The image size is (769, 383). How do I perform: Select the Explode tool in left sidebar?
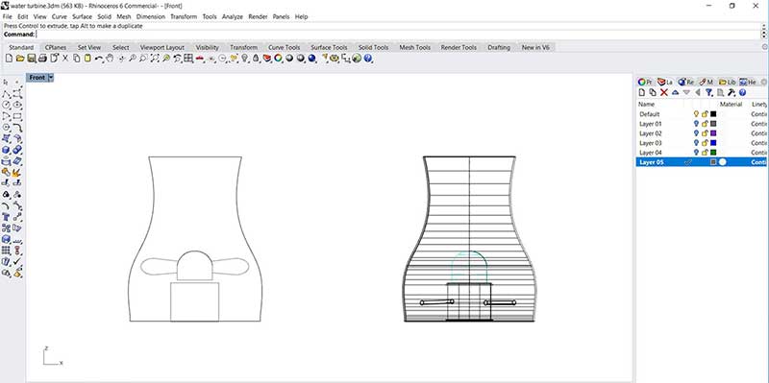coord(17,173)
